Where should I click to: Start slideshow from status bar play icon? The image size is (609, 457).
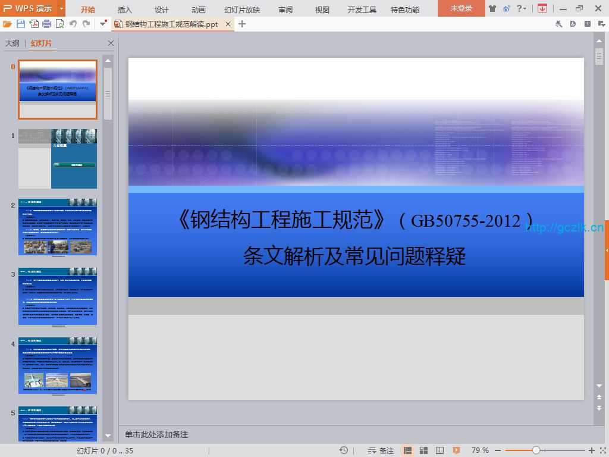pos(456,450)
